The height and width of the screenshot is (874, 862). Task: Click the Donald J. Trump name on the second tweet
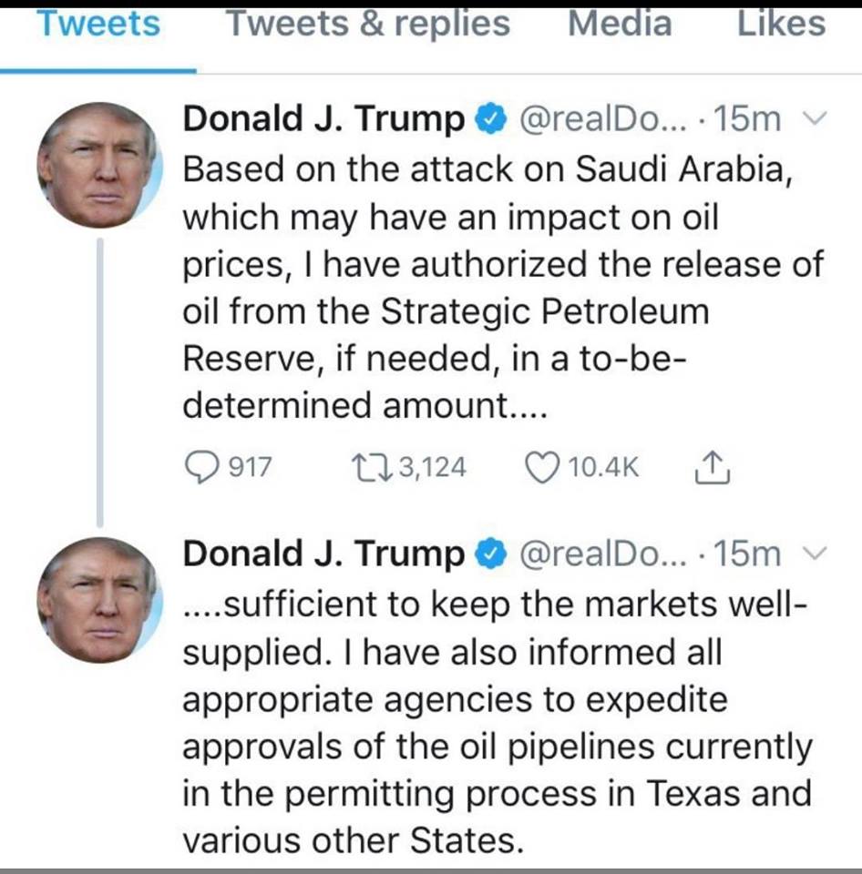pos(323,554)
